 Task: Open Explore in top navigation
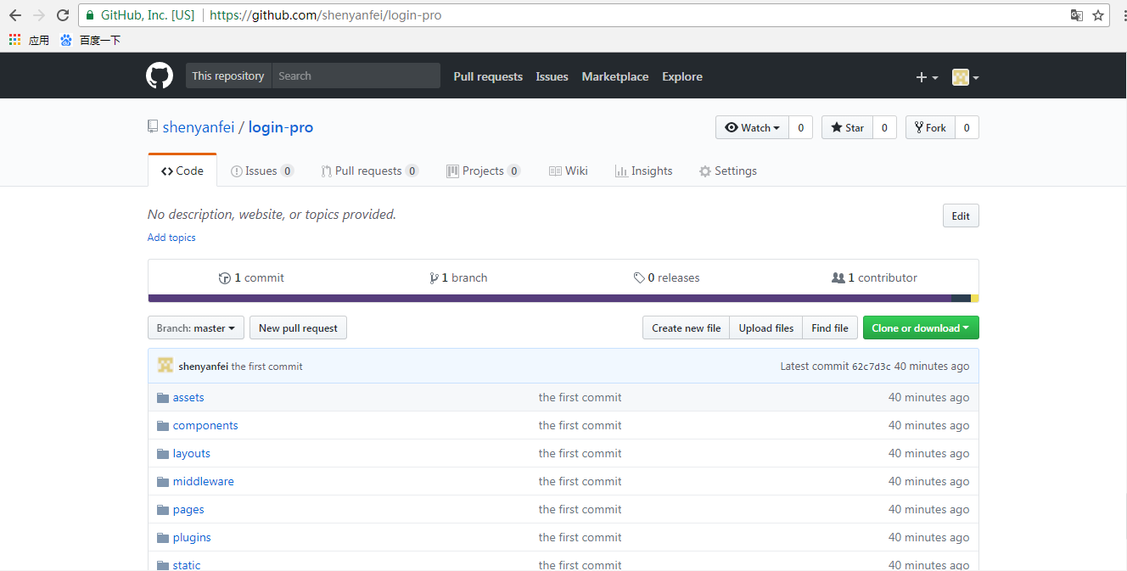point(682,76)
